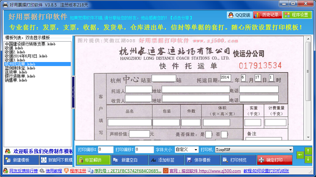The image size is (316, 177).
Task: Click the 声明价值 declared value field
Action: click(x=139, y=134)
